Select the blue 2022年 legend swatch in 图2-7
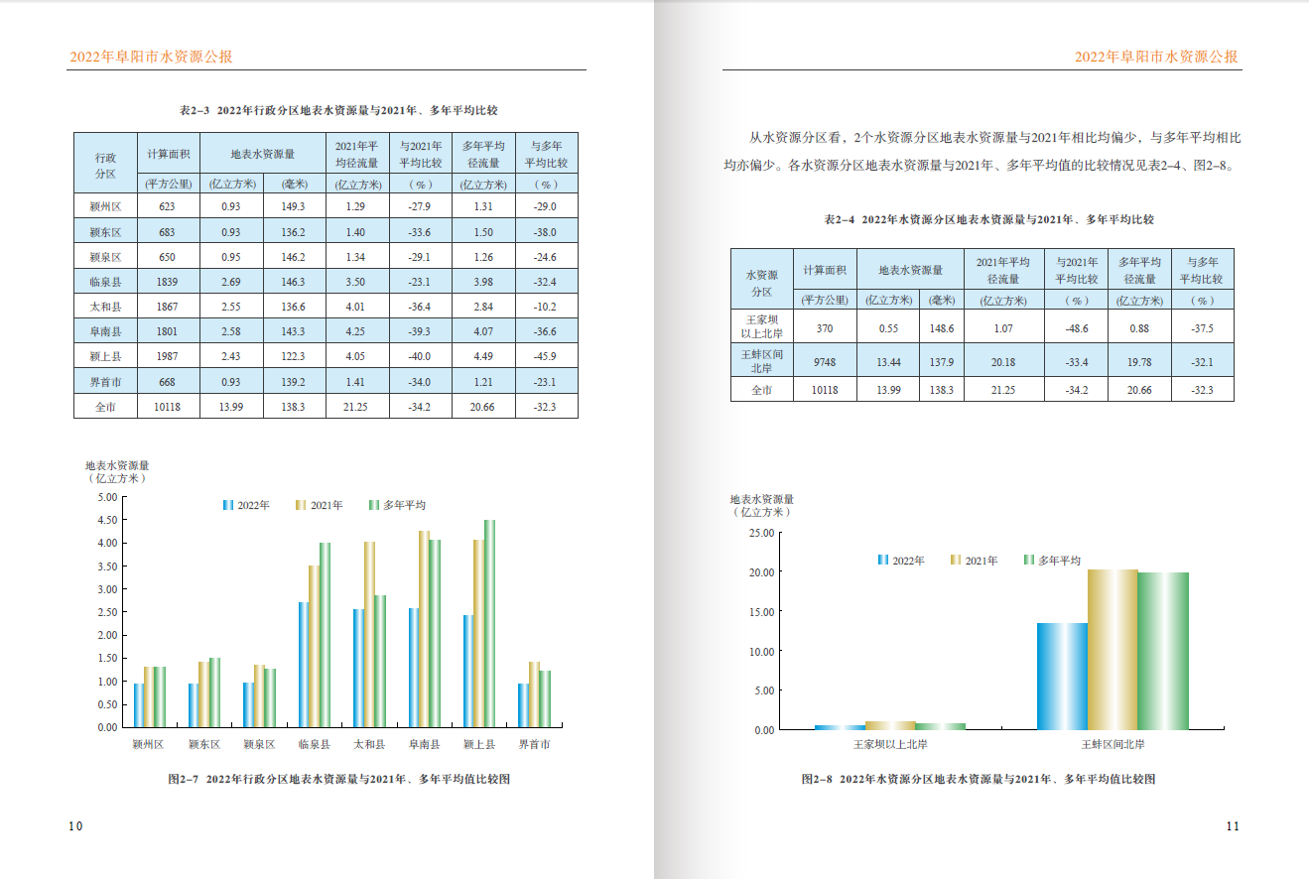1309x879 pixels. [x=226, y=505]
